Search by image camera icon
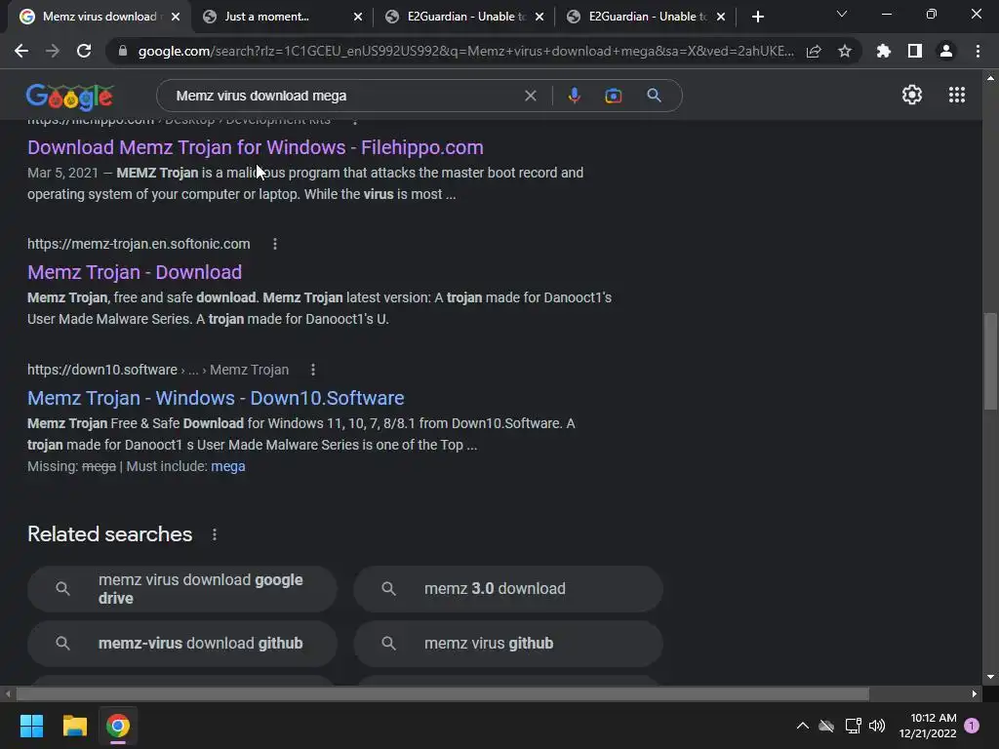Screen dimensions: 999x749 [613, 96]
